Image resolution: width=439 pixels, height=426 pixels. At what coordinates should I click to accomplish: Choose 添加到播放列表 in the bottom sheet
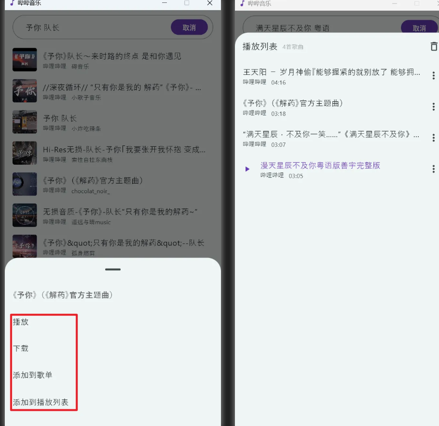[41, 402]
